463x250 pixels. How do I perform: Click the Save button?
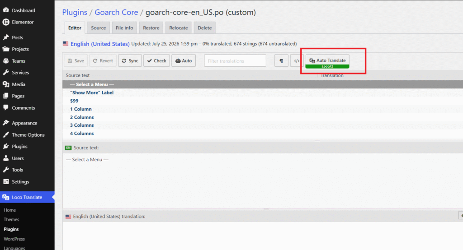(76, 61)
